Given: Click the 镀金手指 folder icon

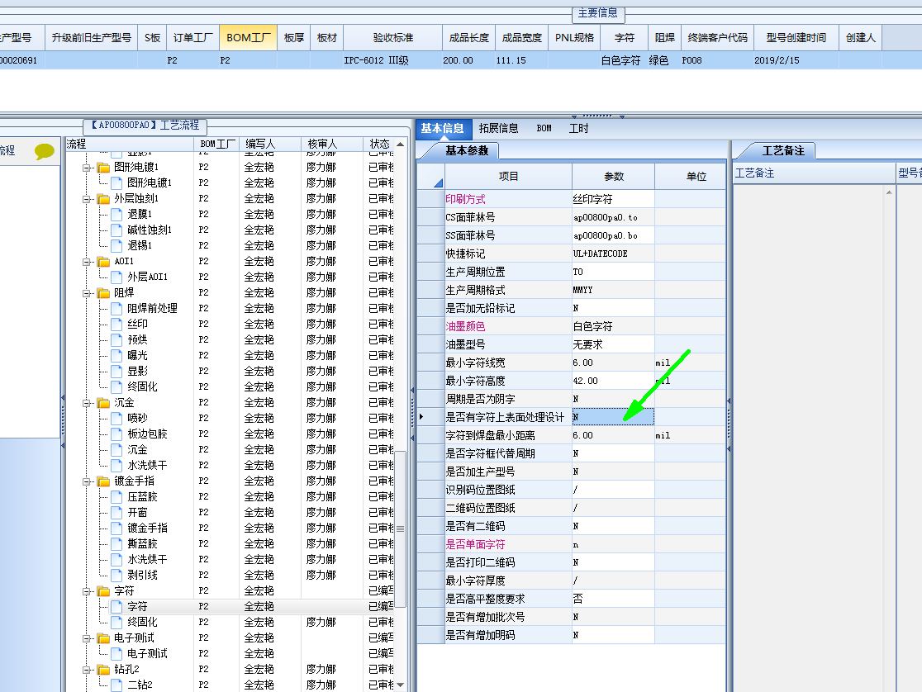Looking at the screenshot, I should pyautogui.click(x=103, y=481).
